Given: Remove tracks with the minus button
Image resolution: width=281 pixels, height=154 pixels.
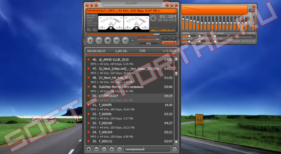Looking at the screenshot, I should click(96, 149).
